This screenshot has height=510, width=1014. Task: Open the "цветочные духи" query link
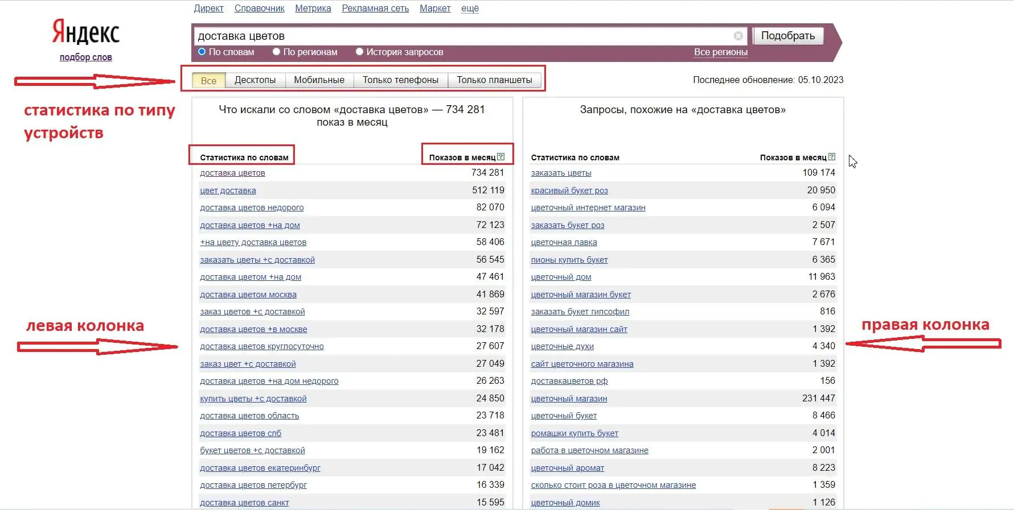563,346
